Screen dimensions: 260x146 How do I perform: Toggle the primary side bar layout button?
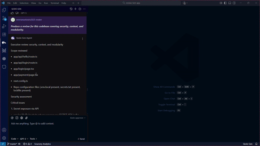(x=225, y=3)
